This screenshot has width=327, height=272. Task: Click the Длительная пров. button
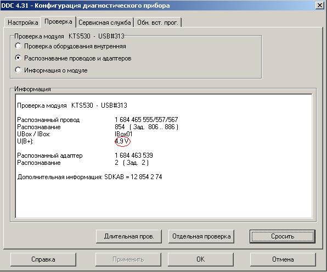point(129,236)
